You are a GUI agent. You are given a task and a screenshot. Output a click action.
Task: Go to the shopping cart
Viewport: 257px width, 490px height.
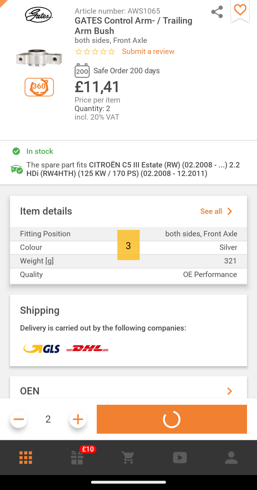coord(128,458)
